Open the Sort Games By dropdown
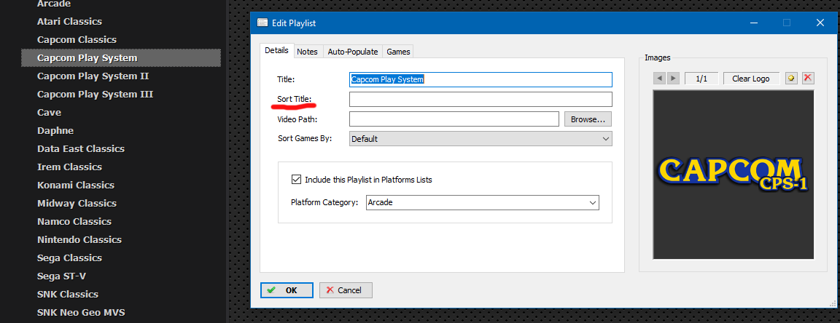 point(481,139)
